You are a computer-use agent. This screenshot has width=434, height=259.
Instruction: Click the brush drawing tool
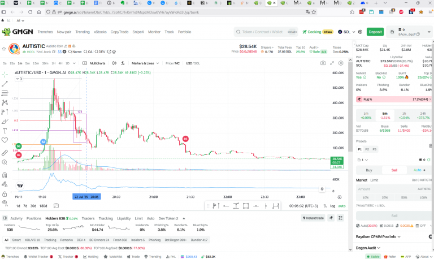coord(5,122)
